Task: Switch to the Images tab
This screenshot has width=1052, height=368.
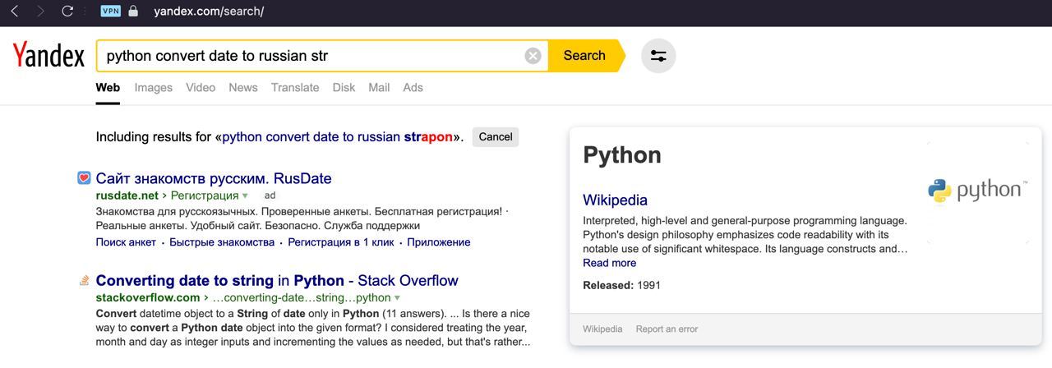Action: [154, 88]
